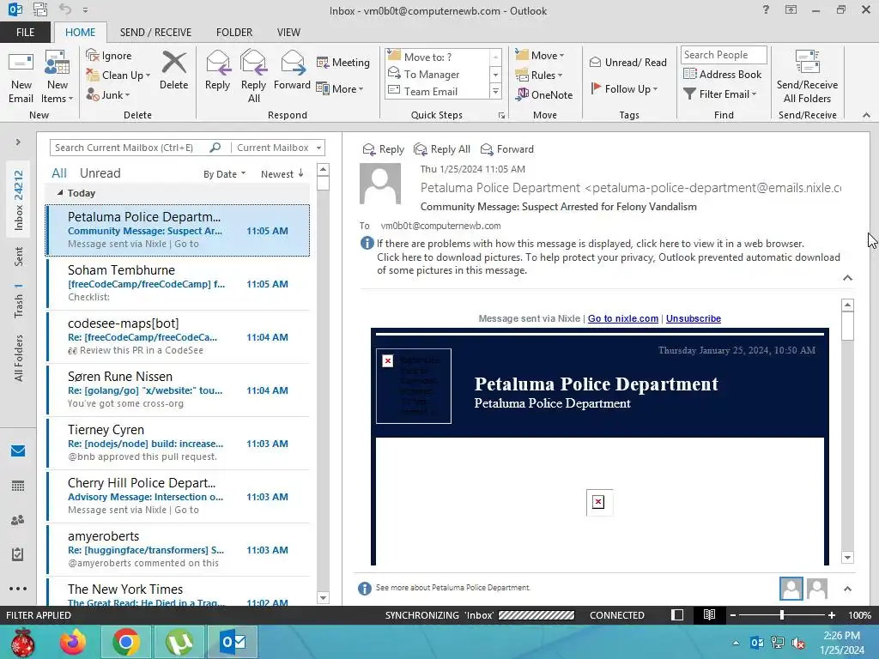
Task: Open the Soham Tembhurne email
Action: click(178, 283)
